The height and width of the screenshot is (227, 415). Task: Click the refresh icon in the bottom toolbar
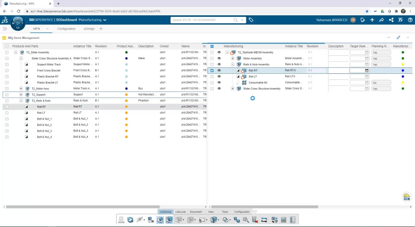[x=130, y=220]
